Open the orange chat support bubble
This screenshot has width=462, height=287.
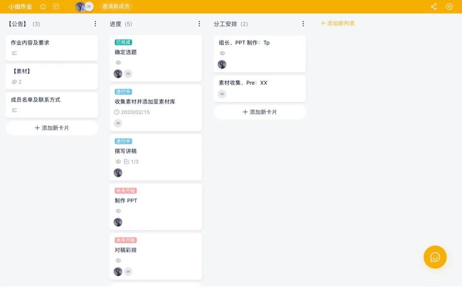point(435,257)
